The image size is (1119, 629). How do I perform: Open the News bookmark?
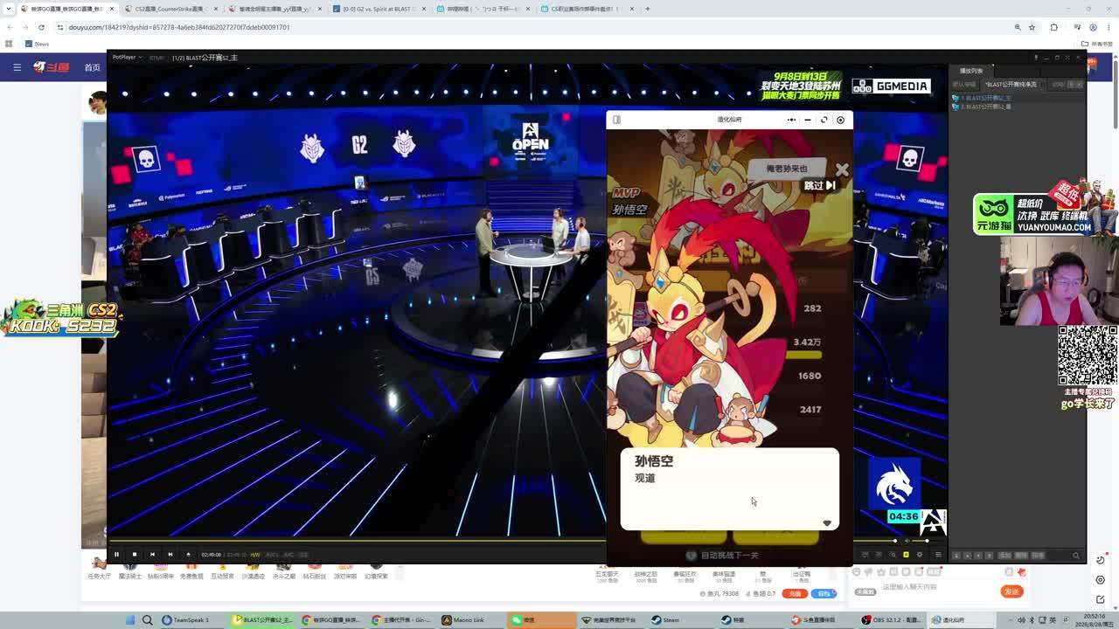pyautogui.click(x=37, y=44)
